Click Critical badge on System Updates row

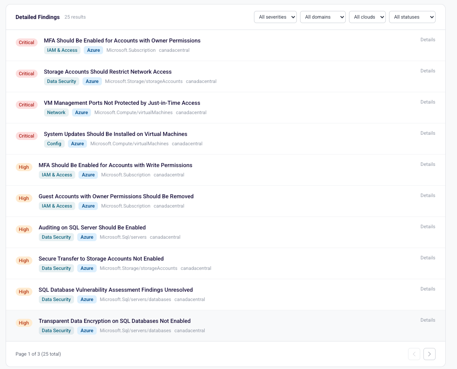tap(27, 136)
